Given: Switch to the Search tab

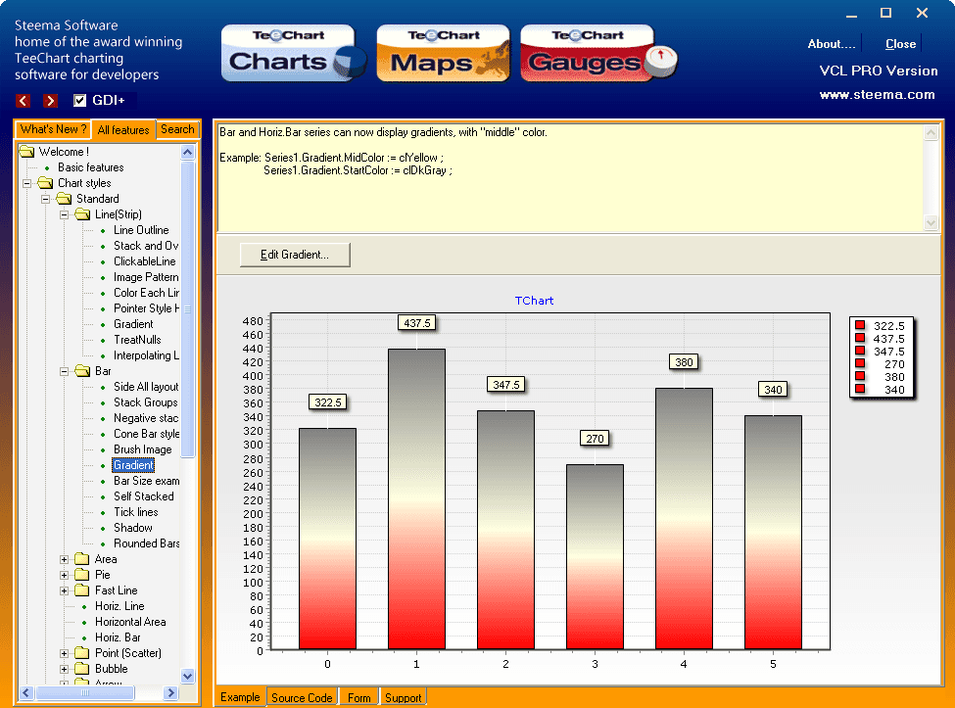Looking at the screenshot, I should 177,129.
